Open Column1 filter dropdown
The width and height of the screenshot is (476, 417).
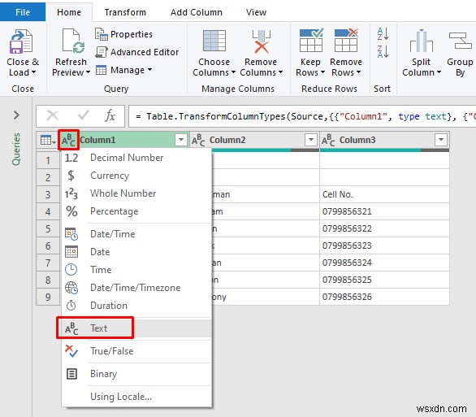coord(181,140)
